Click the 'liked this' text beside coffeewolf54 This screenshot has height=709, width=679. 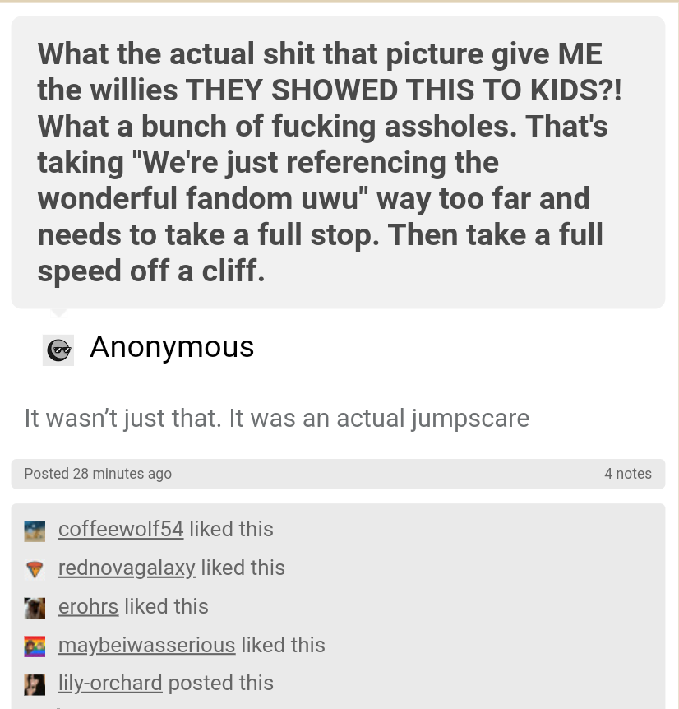click(231, 529)
